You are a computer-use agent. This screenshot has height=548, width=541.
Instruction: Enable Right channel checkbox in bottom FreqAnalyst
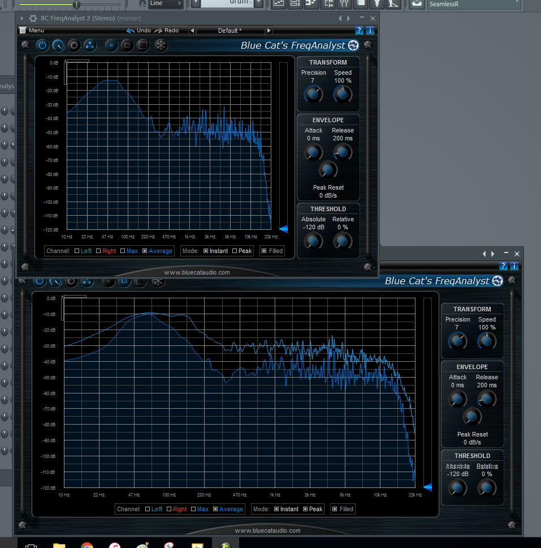[169, 509]
